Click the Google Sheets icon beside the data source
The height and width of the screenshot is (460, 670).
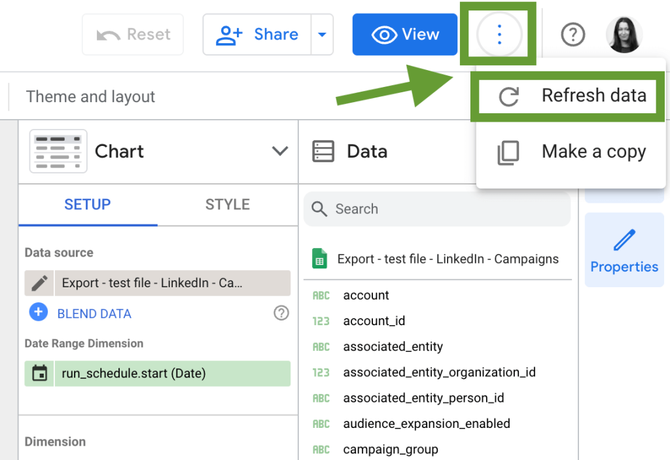coord(319,259)
